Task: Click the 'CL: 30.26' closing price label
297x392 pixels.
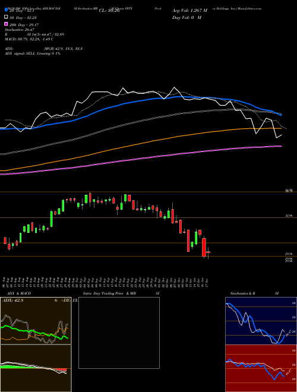Action: coord(109,11)
